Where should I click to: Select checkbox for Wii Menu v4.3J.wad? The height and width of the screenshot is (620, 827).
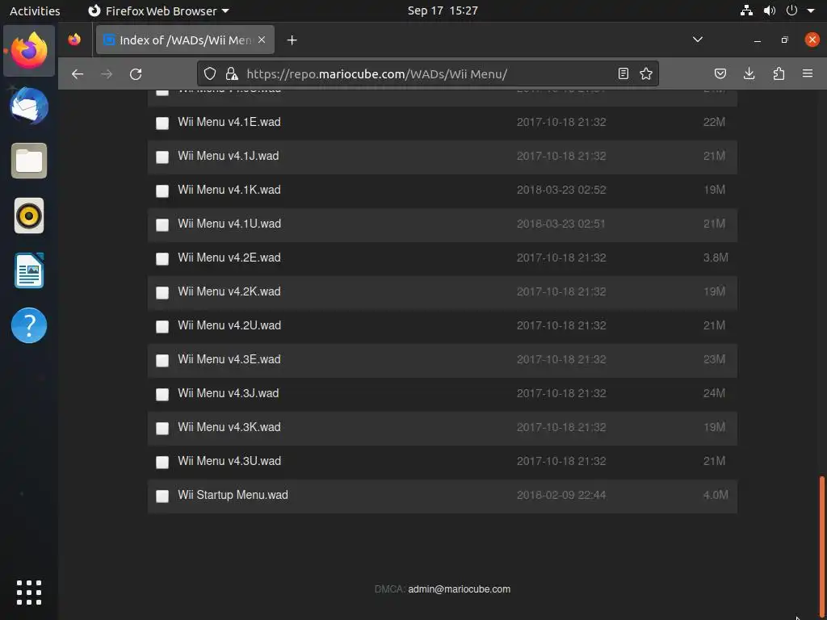point(162,394)
